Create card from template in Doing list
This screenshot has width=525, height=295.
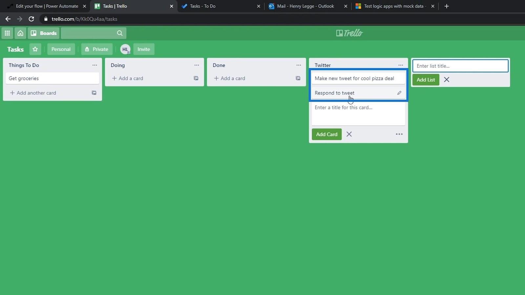(196, 78)
